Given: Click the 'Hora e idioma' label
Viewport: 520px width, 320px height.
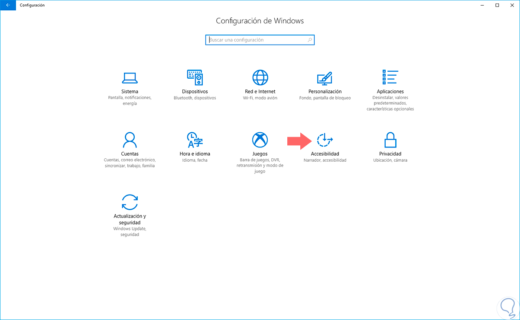Looking at the screenshot, I should click(195, 154).
